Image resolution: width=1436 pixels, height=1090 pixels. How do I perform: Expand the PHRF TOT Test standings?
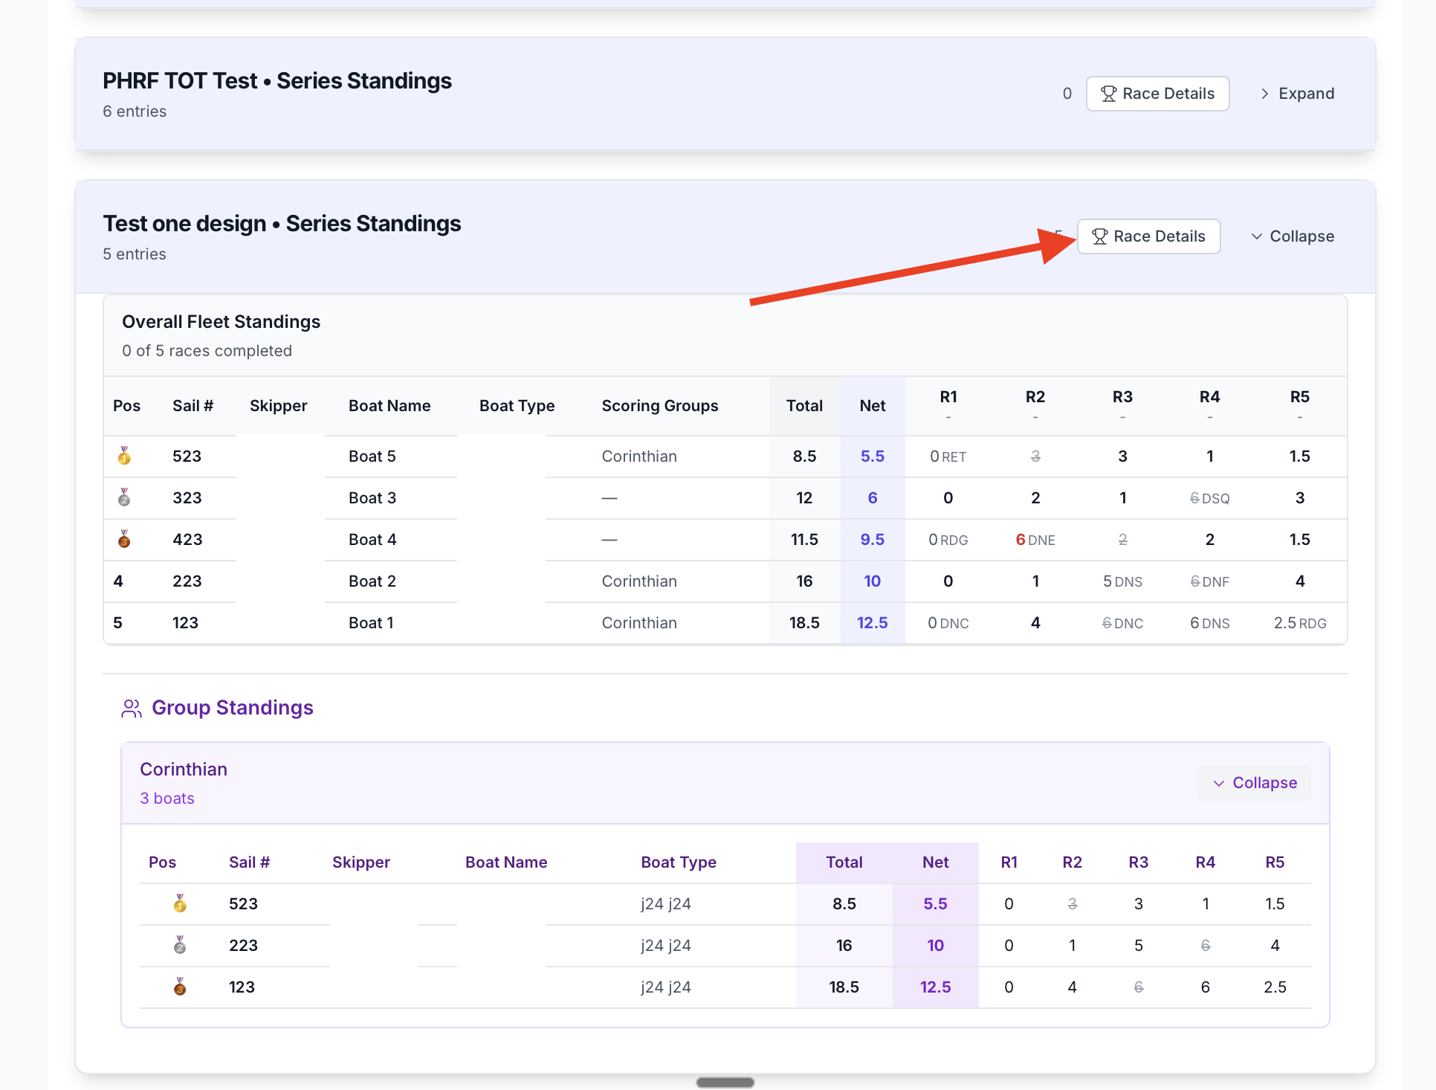point(1298,94)
